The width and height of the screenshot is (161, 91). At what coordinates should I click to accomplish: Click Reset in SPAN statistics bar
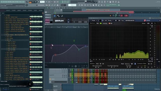pyautogui.click(x=123, y=64)
